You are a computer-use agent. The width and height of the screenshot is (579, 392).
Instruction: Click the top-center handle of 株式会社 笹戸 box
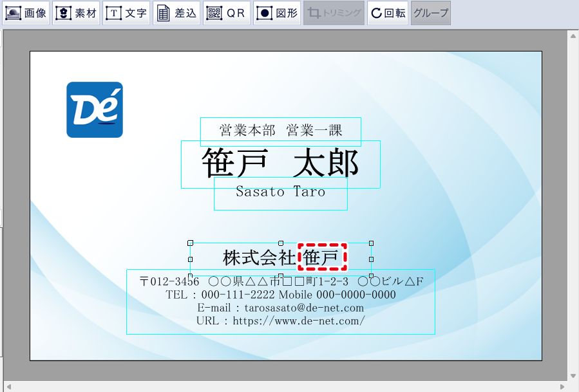[x=281, y=243]
